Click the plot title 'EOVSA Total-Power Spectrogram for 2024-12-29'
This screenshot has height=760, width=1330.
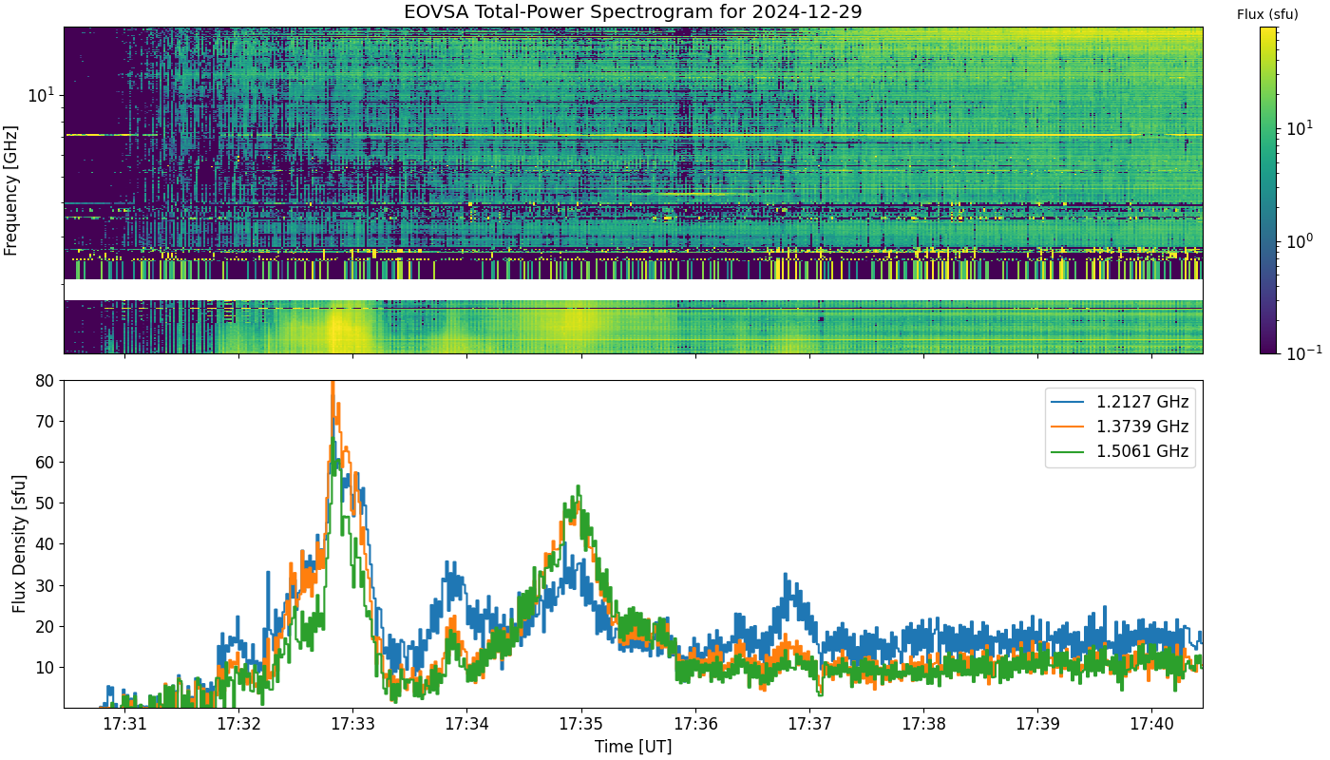pos(634,12)
